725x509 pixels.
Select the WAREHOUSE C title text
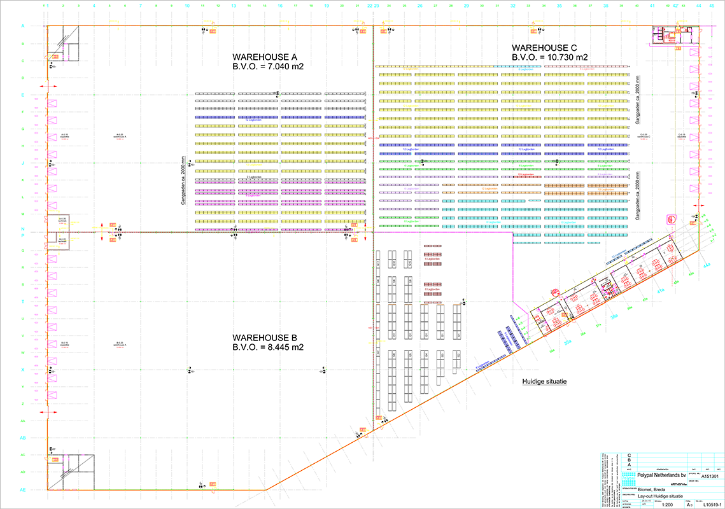[545, 48]
